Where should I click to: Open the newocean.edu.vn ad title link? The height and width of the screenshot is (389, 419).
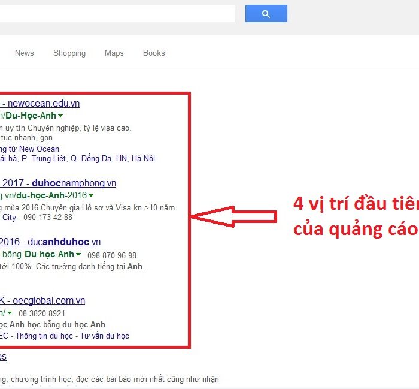coord(42,104)
